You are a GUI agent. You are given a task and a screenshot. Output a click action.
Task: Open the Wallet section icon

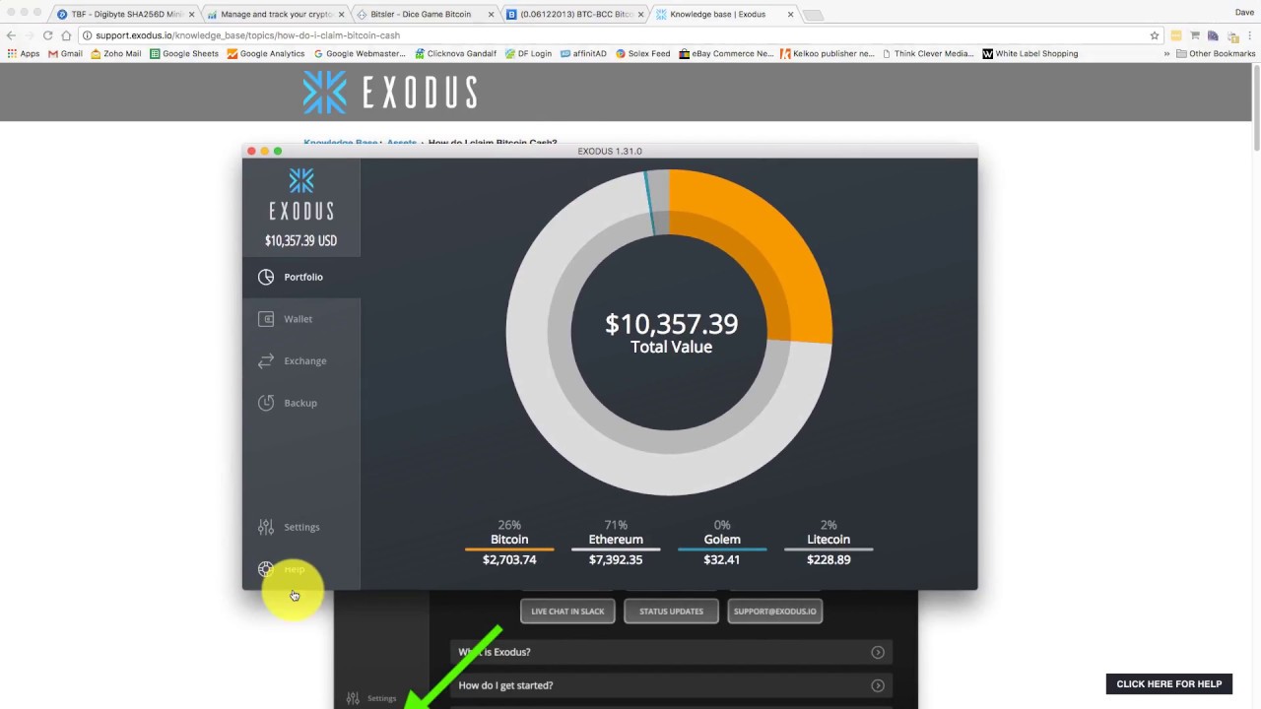click(x=266, y=319)
